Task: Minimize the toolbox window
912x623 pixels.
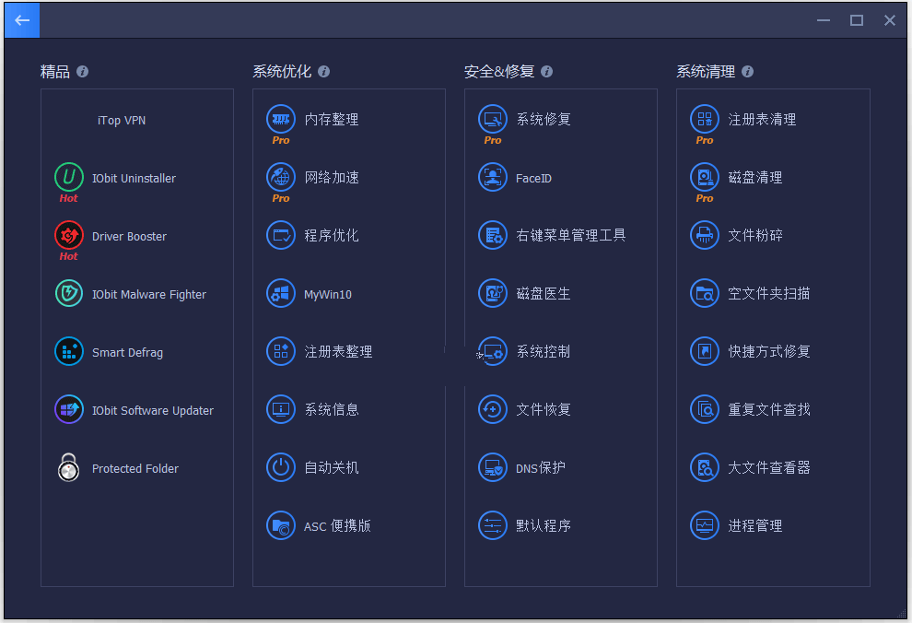Action: coord(823,20)
